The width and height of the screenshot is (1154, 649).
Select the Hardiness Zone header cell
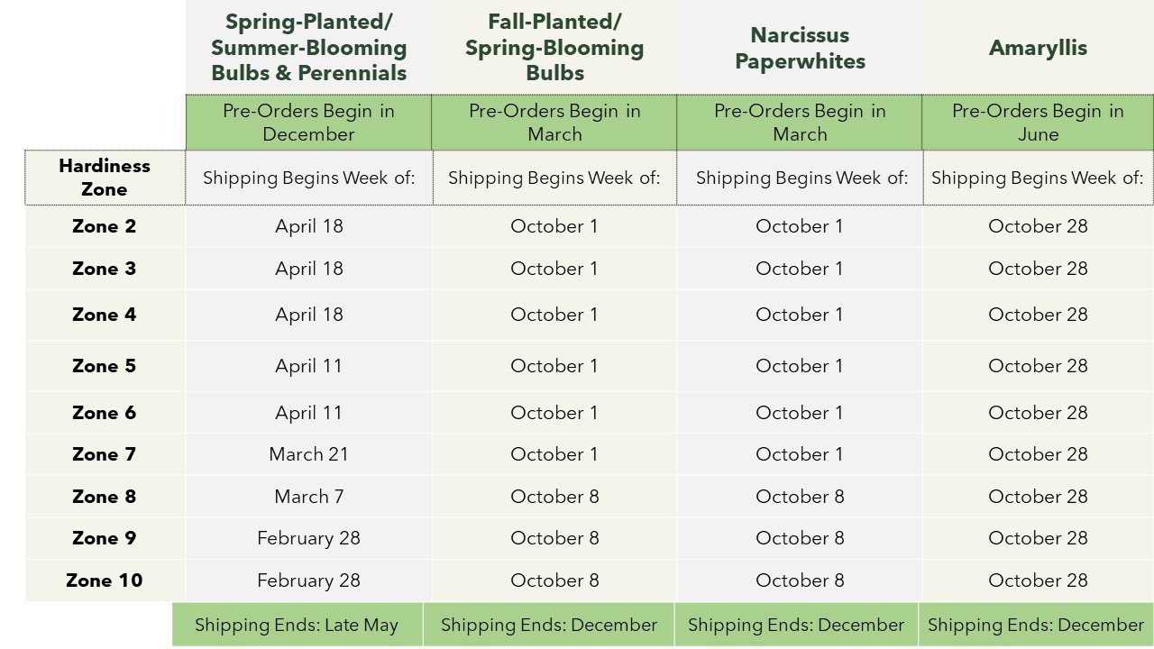coord(105,178)
